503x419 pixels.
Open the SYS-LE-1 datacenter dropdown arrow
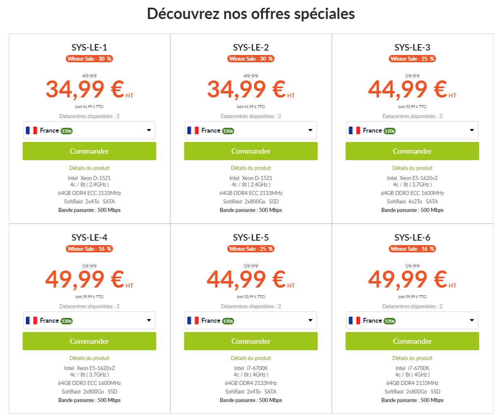point(149,130)
